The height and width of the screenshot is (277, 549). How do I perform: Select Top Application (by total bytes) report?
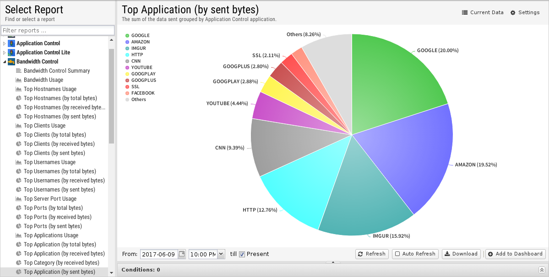pyautogui.click(x=60, y=245)
